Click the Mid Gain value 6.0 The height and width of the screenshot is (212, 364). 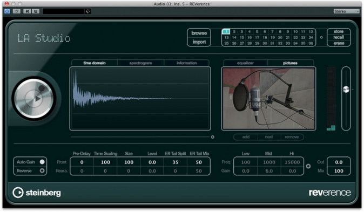[x=269, y=171]
